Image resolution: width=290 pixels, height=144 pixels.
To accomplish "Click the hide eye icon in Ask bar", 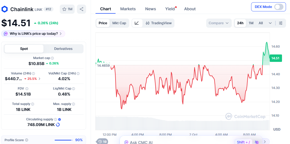I will [257, 142].
